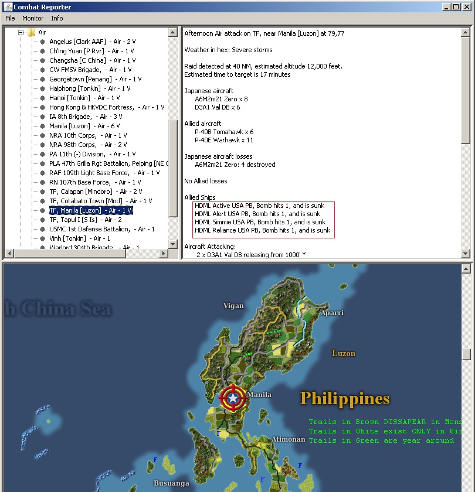Select RN 107th Base Force report
The height and width of the screenshot is (492, 475).
coord(95,183)
